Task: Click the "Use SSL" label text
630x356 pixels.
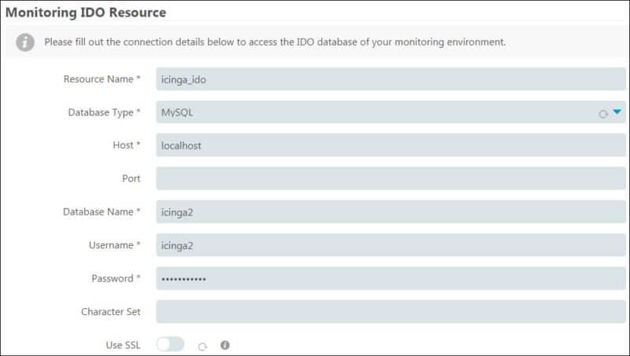Action: tap(122, 345)
